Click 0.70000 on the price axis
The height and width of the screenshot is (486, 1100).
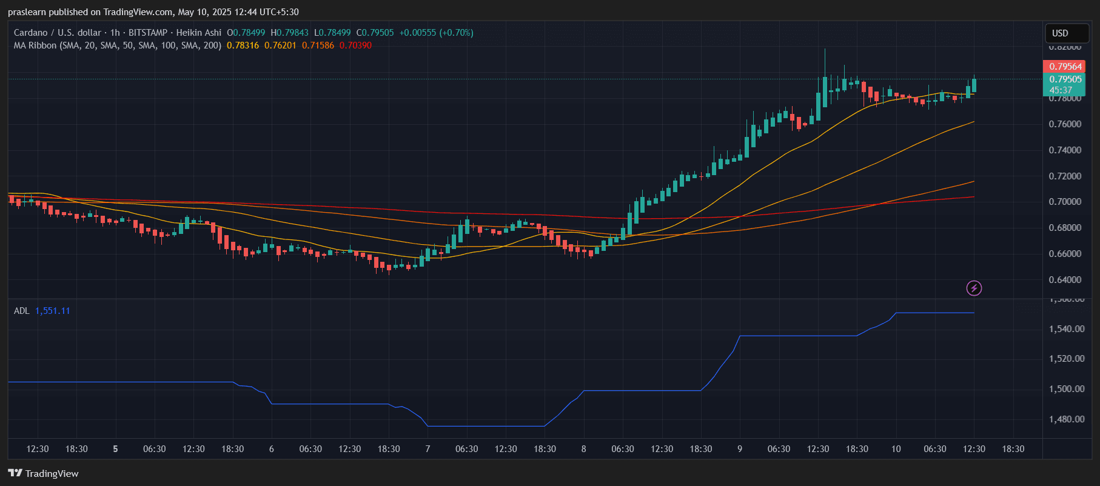pos(1065,202)
